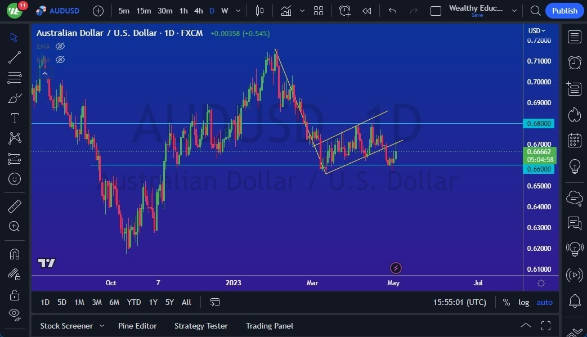587x337 pixels.
Task: Enable Magnet mode in the drawing toolbar
Action: [x=14, y=254]
